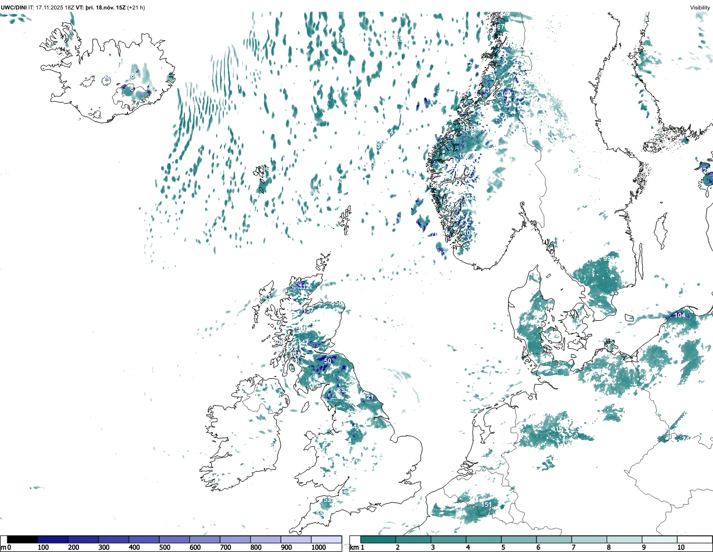The image size is (713, 552).
Task: Pick the 8–9 km legend swatch
Action: pos(624,539)
